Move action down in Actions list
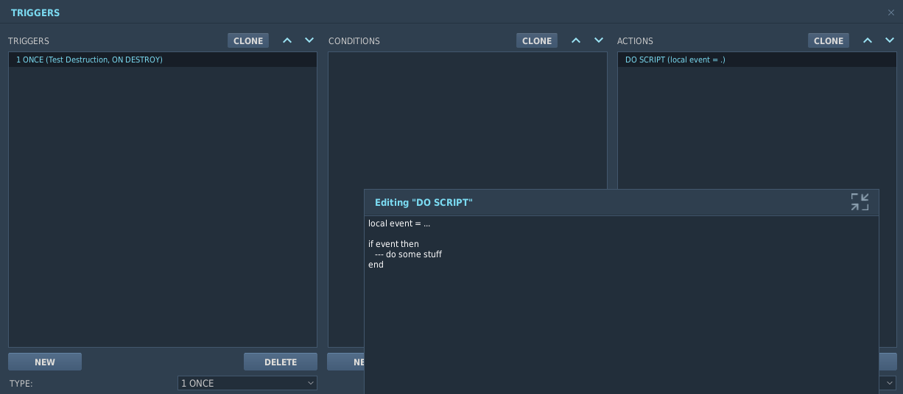903x394 pixels. [x=890, y=40]
